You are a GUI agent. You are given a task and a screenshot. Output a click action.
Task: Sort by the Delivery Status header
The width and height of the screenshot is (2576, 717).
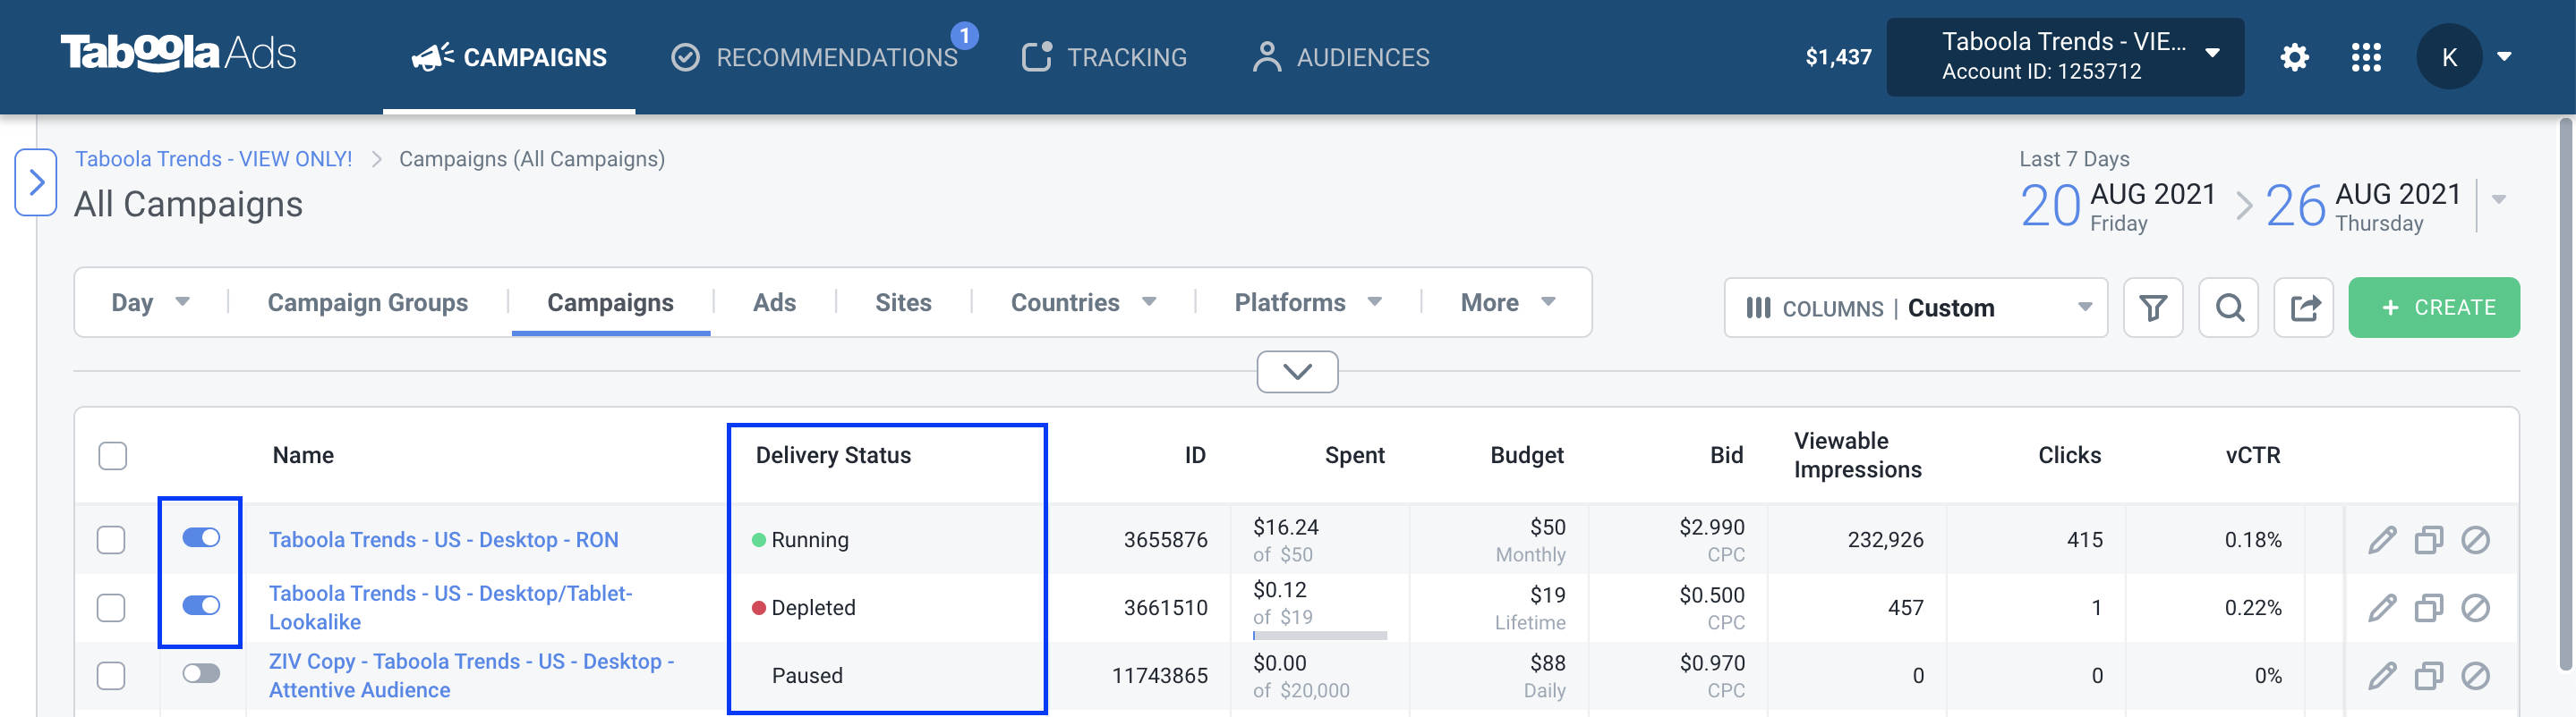tap(833, 455)
